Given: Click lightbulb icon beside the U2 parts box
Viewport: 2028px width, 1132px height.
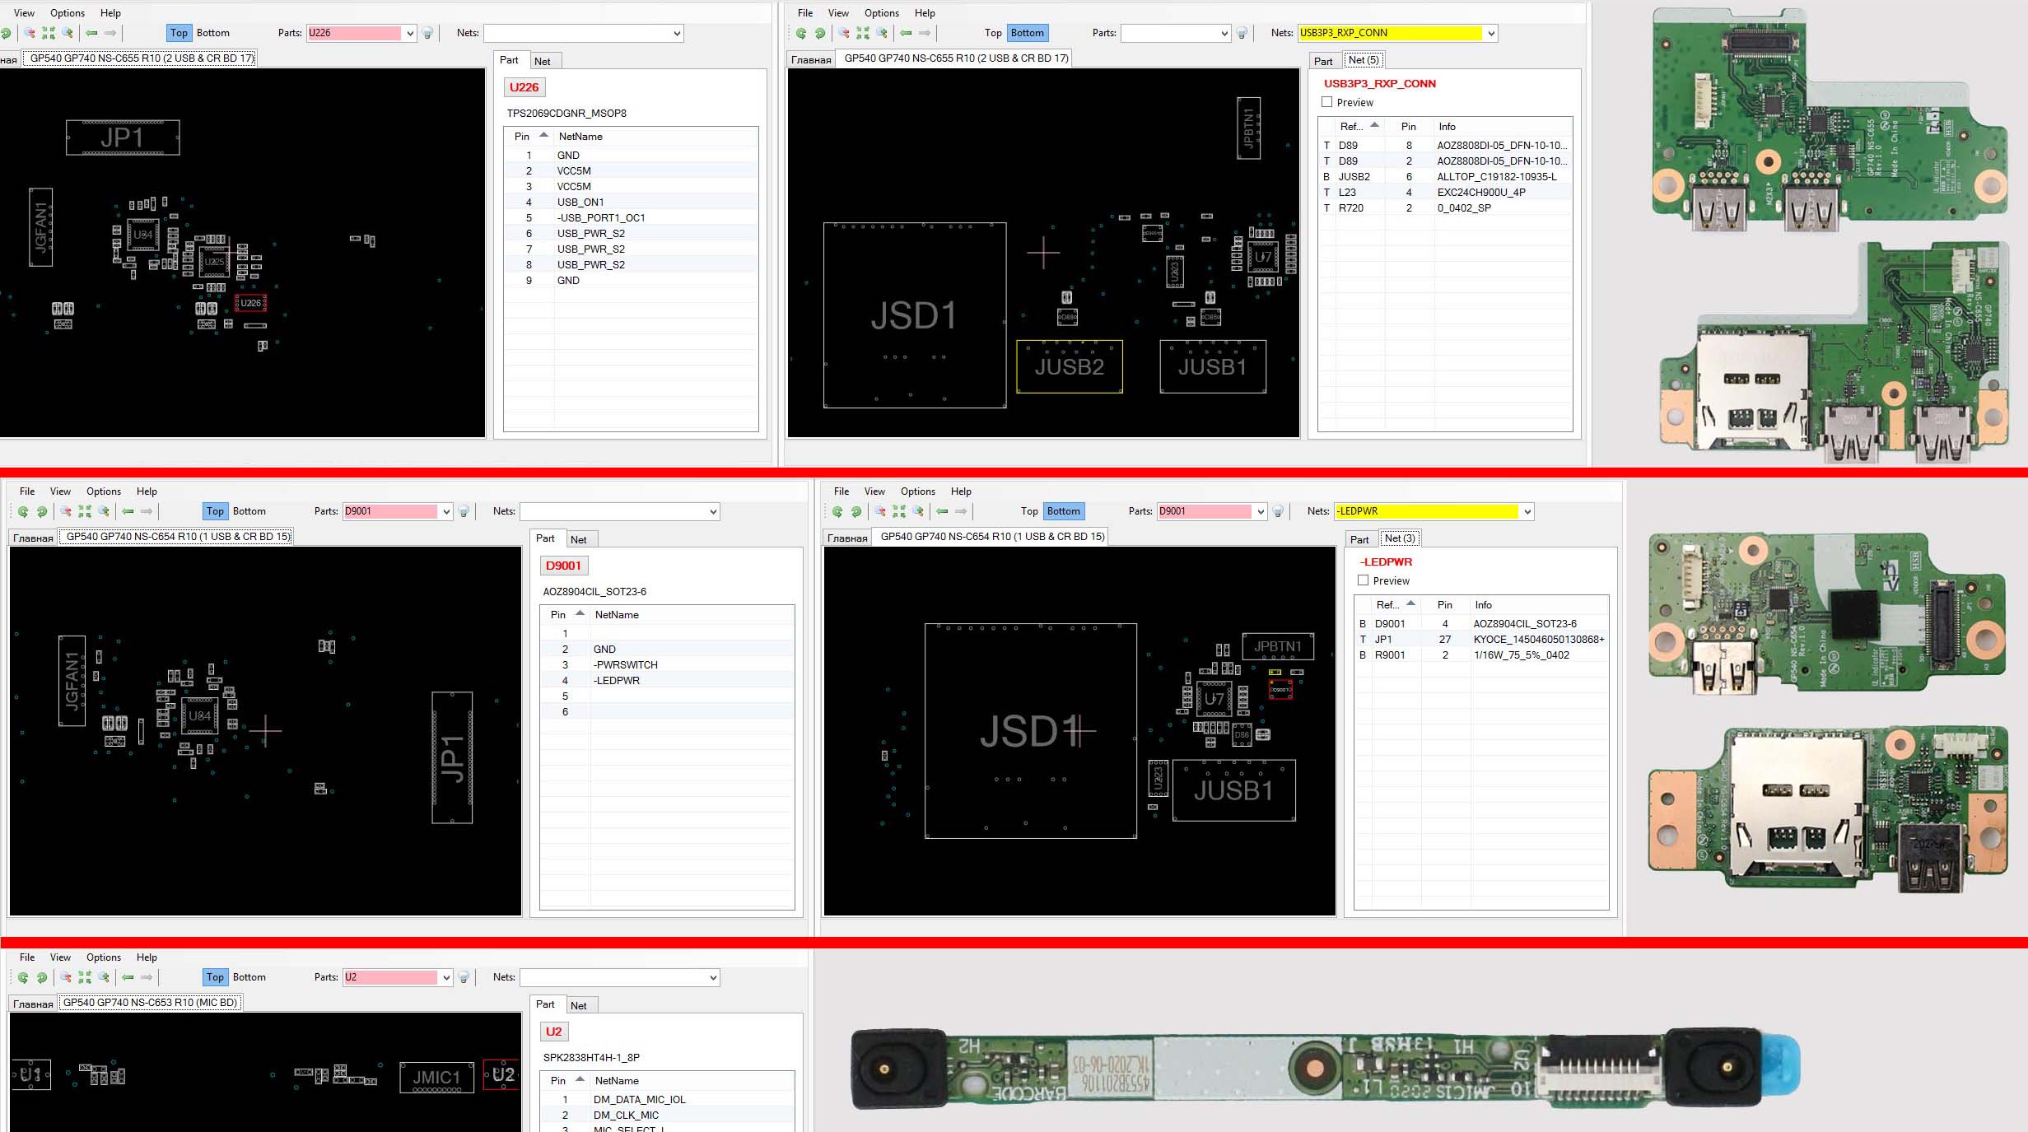Looking at the screenshot, I should tap(464, 977).
